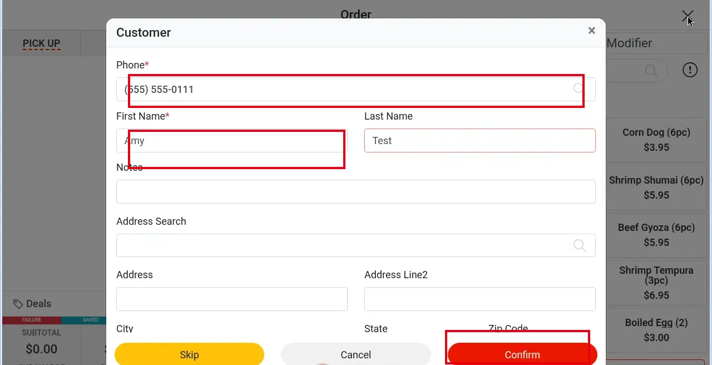Click the search magnifier icon in background Order window
Screen dimensions: 712x365
tap(651, 71)
